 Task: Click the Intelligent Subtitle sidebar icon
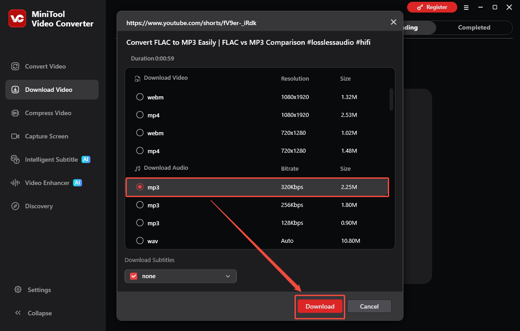(x=15, y=159)
